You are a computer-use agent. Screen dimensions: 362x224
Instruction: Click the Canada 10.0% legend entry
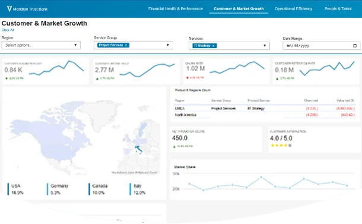click(98, 189)
